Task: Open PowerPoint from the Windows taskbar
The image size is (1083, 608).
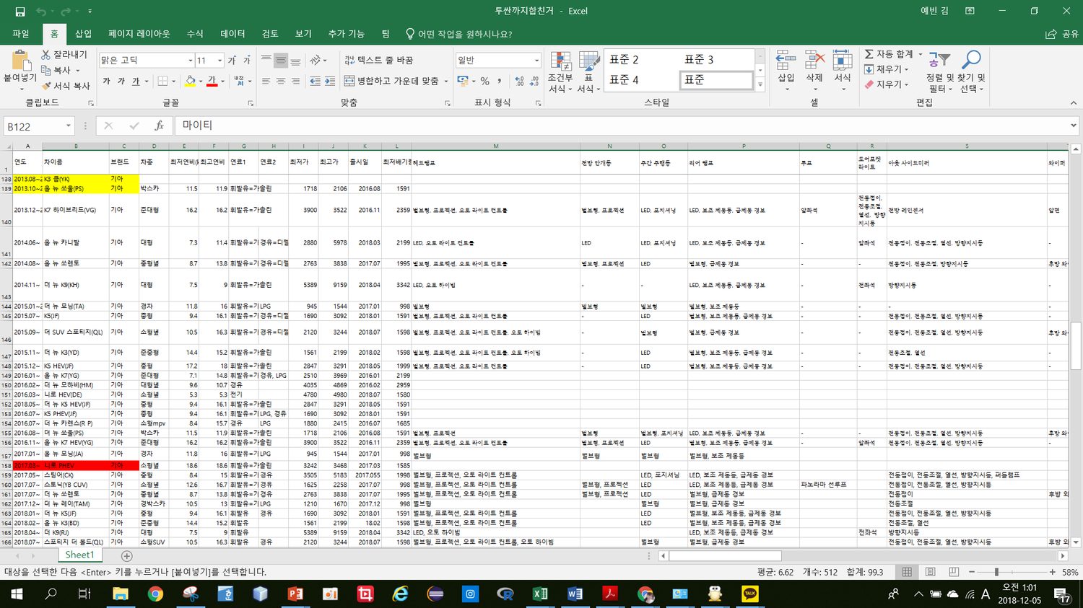Action: coord(295,594)
